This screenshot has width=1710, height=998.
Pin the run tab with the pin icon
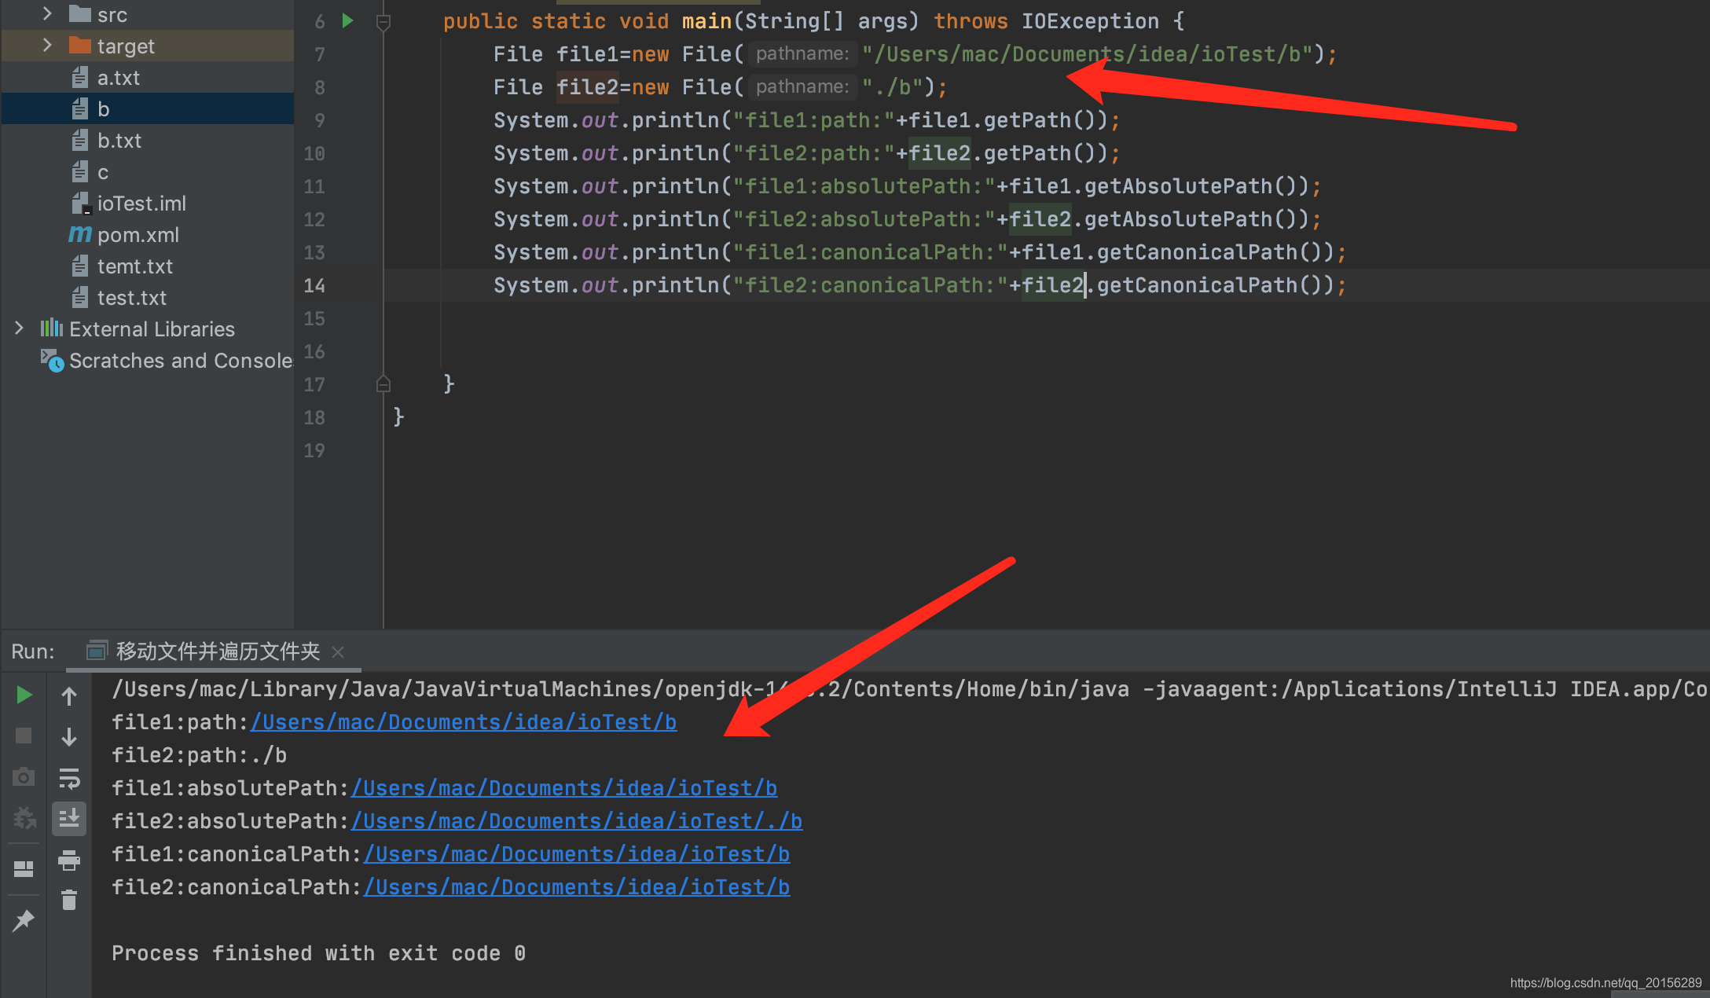pos(24,920)
